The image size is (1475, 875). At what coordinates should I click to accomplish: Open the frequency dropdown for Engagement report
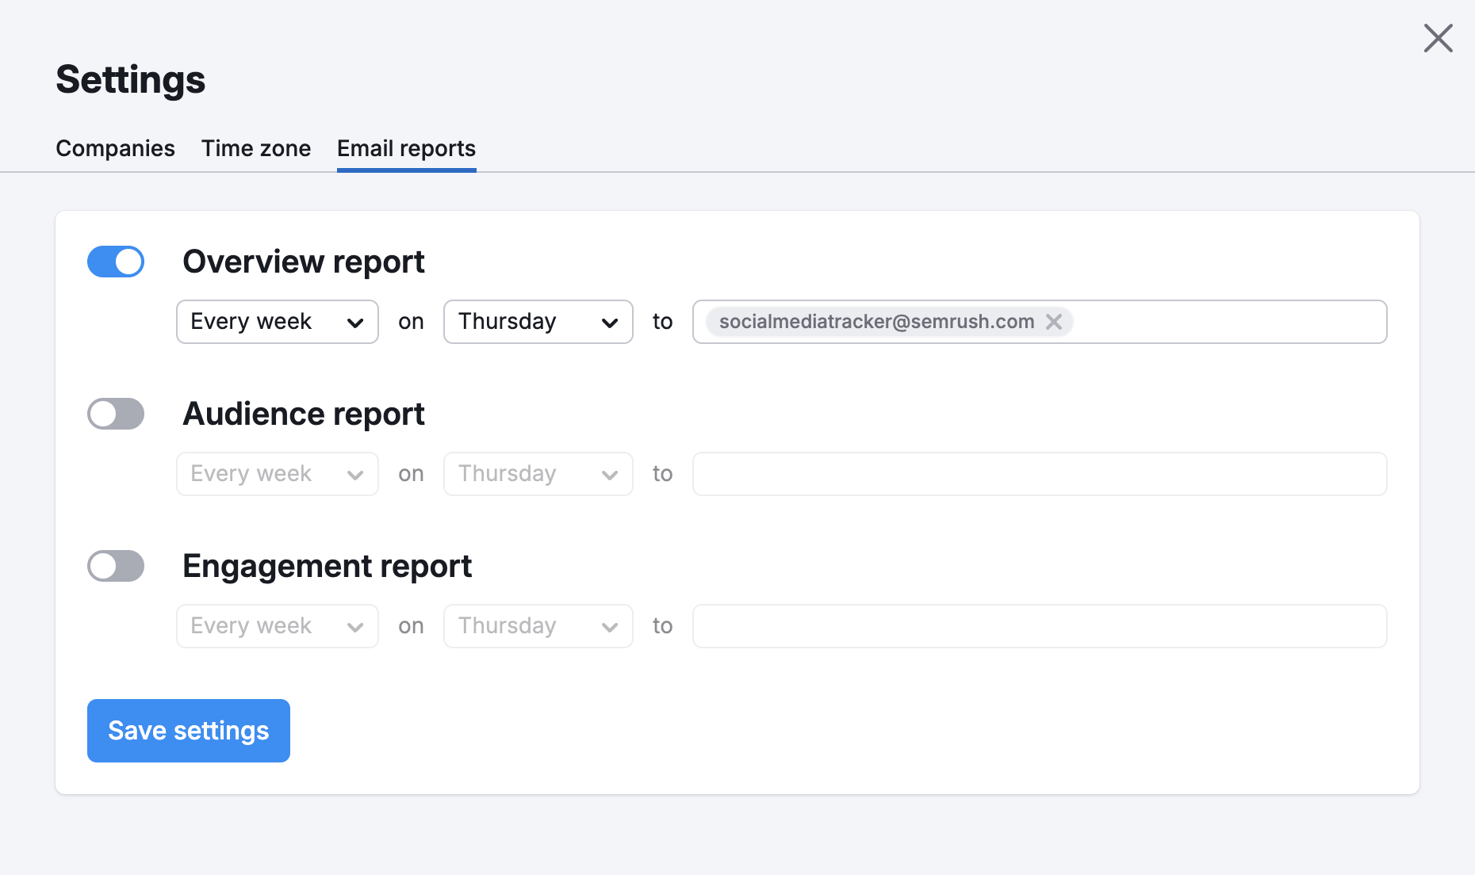pyautogui.click(x=277, y=626)
